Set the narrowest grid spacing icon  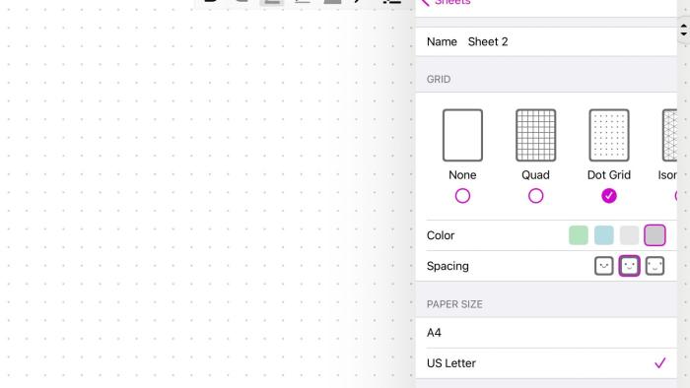click(x=603, y=266)
